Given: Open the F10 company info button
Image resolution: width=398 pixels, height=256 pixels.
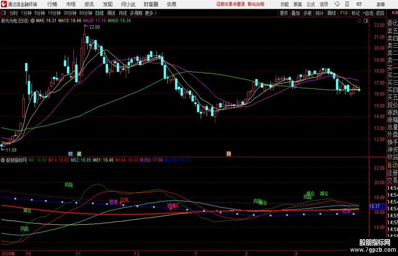Looking at the screenshot, I should click(x=344, y=13).
